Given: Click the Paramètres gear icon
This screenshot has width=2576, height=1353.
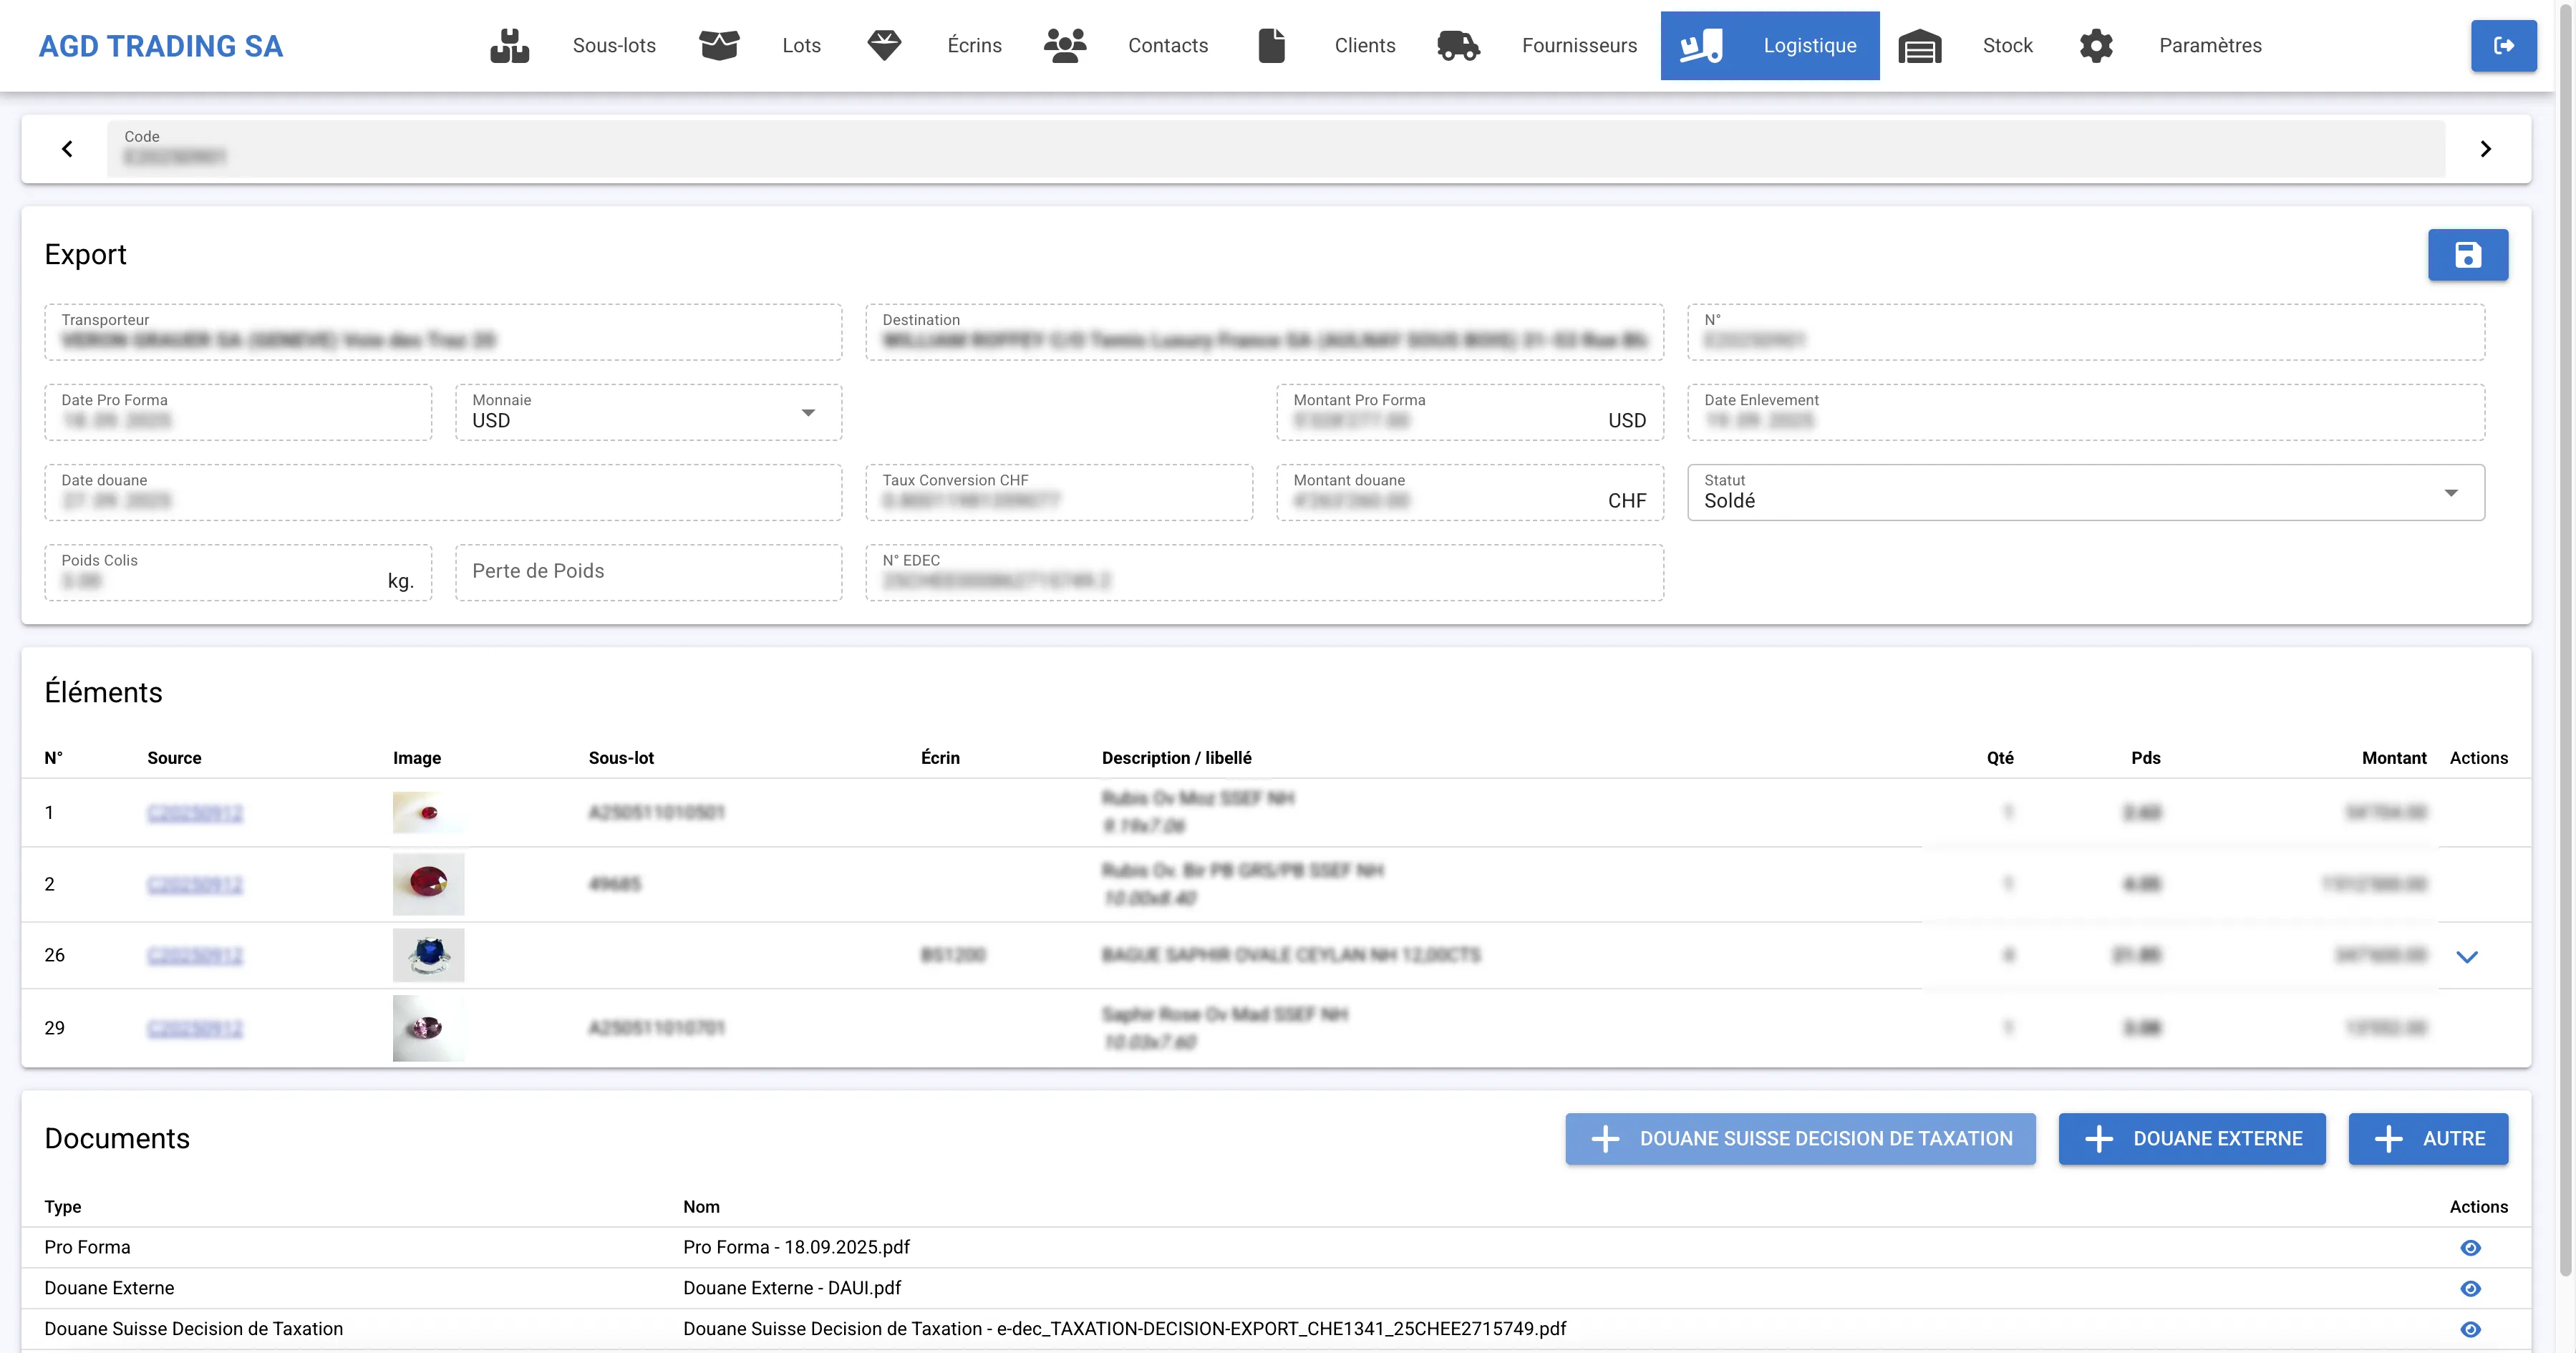Looking at the screenshot, I should click(x=2096, y=46).
